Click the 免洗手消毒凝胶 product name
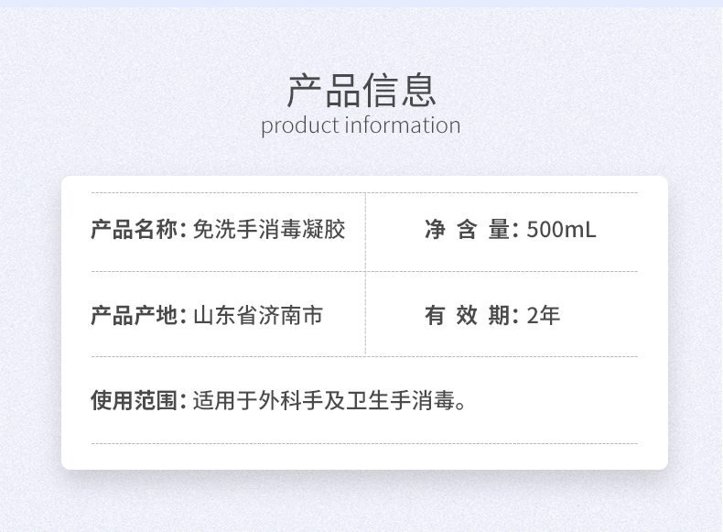This screenshot has height=532, width=723. pos(269,229)
